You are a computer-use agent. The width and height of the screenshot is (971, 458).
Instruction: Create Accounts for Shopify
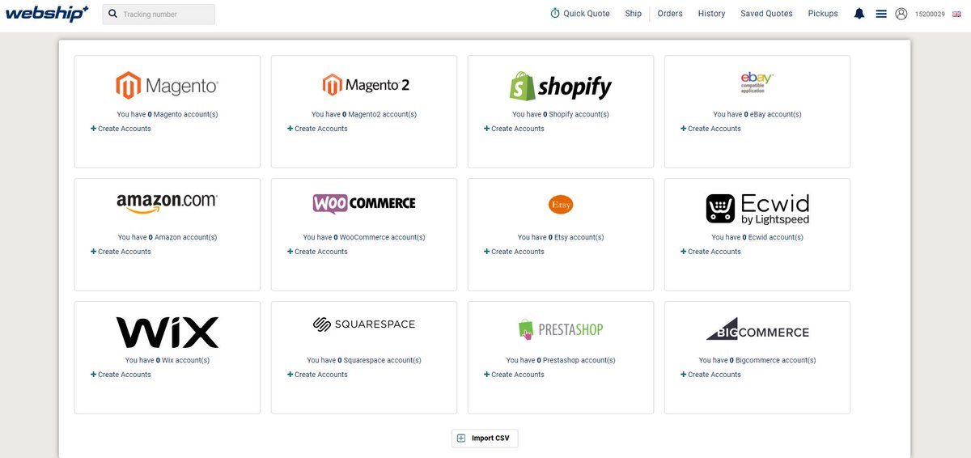pyautogui.click(x=515, y=129)
